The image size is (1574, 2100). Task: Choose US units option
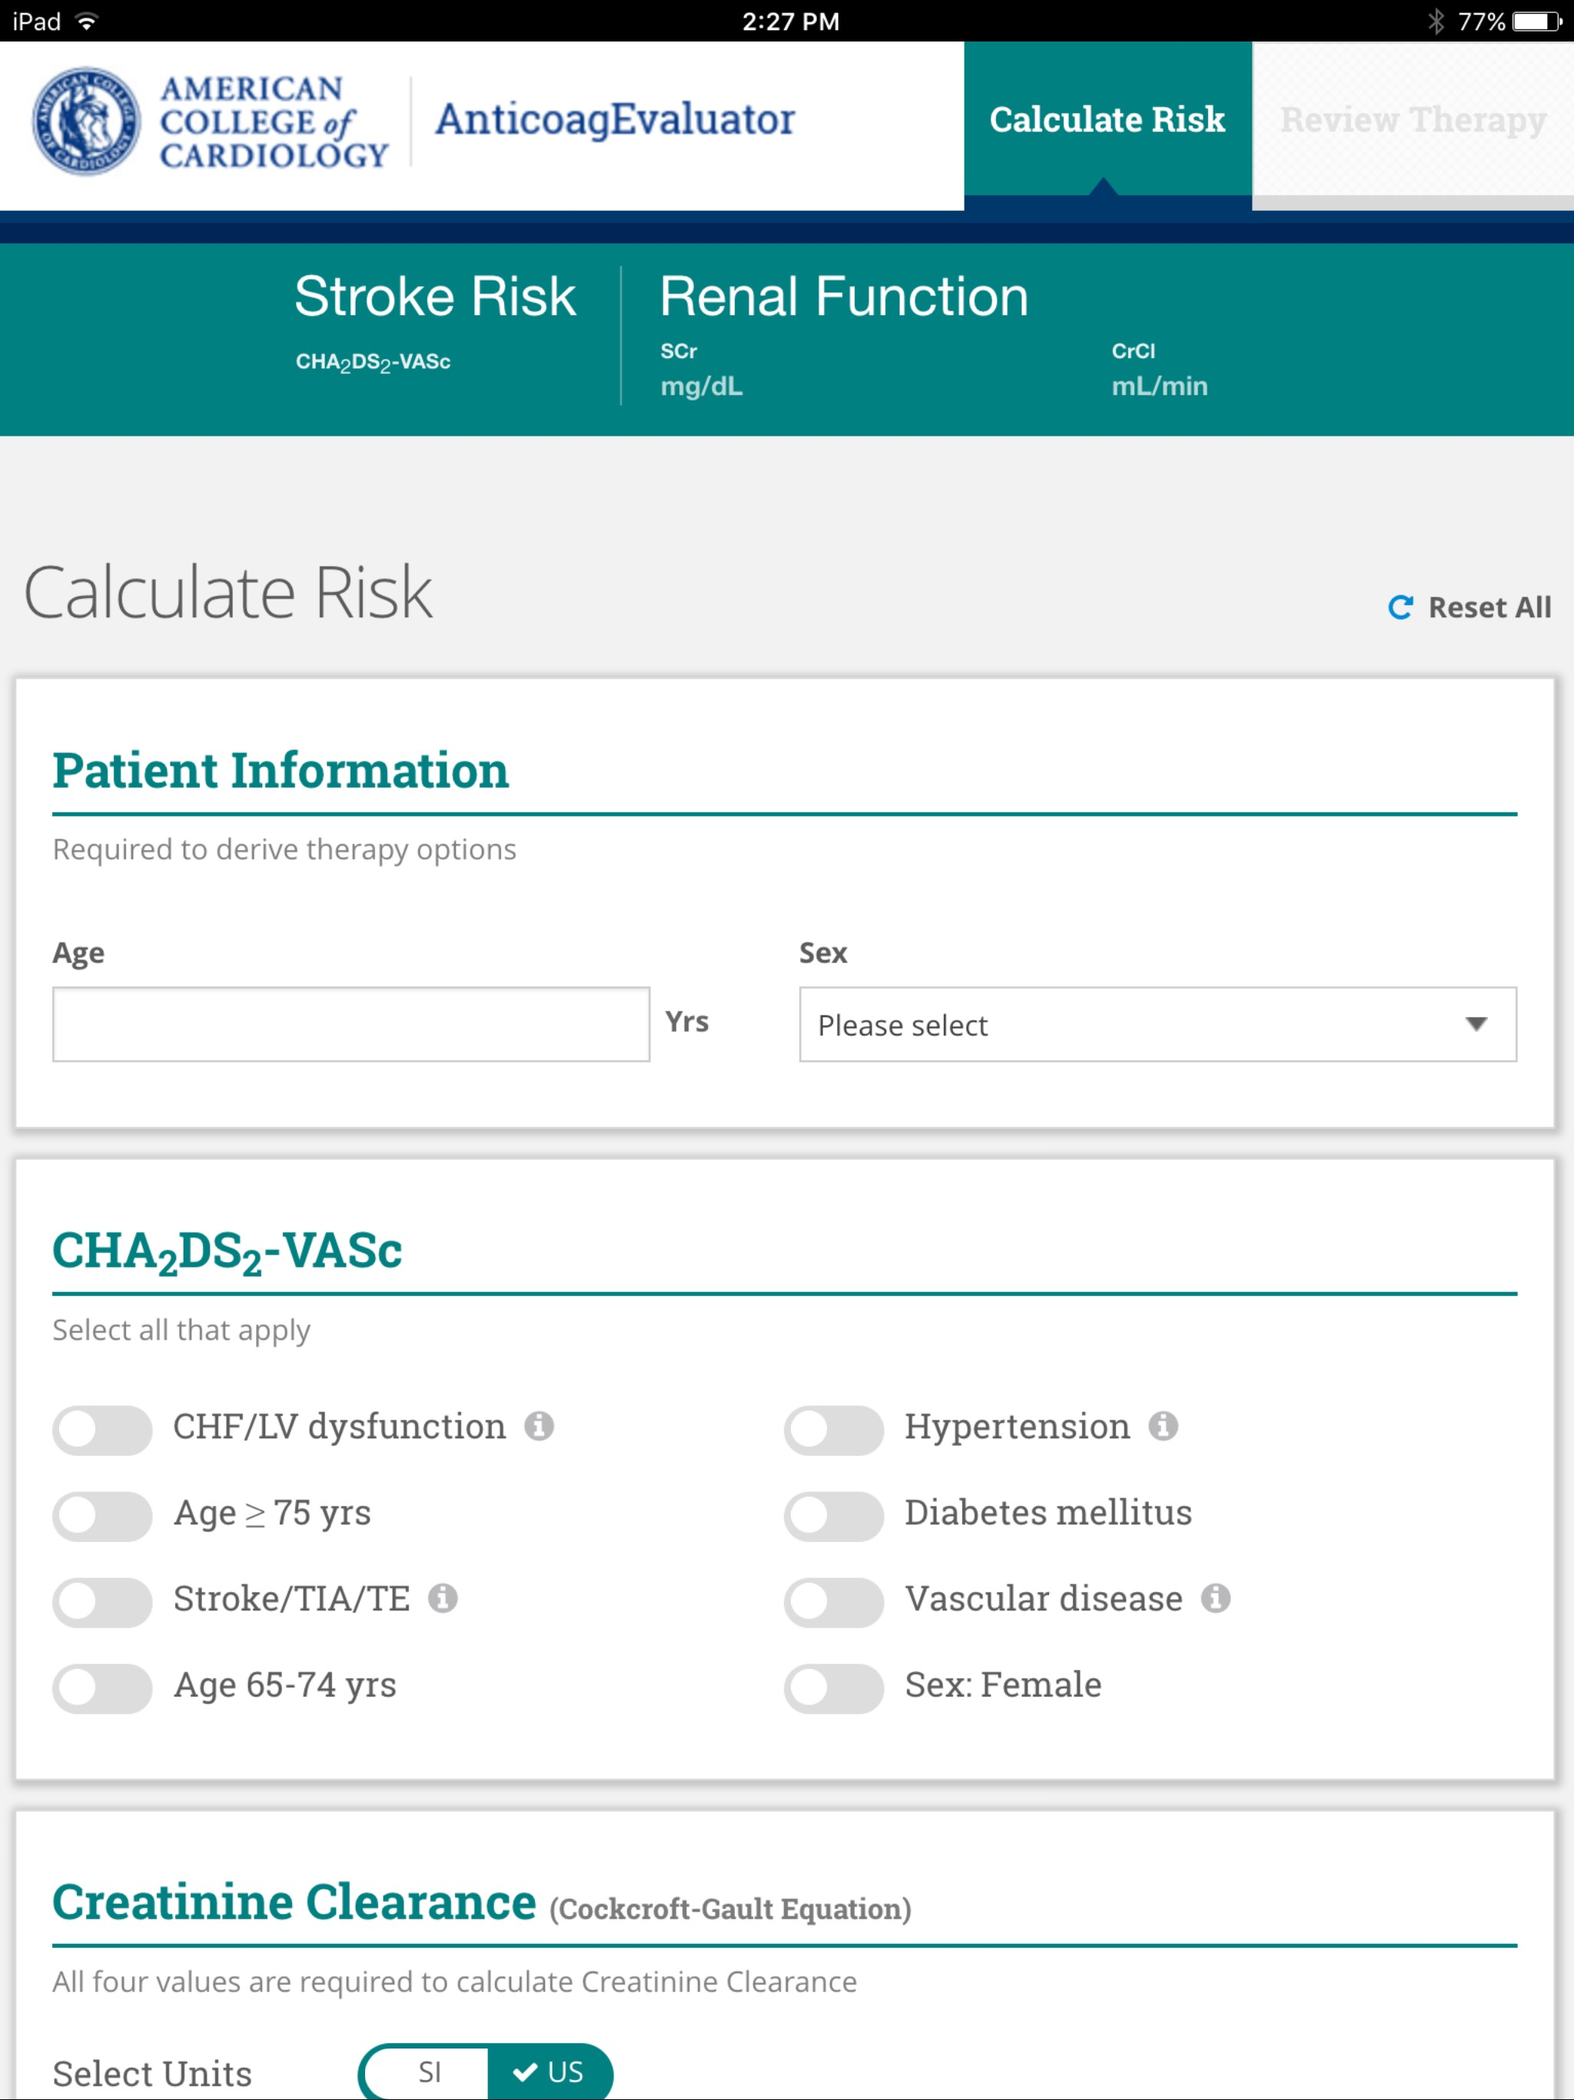click(550, 2072)
